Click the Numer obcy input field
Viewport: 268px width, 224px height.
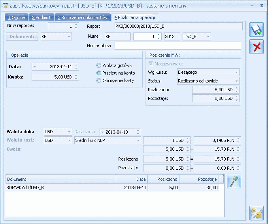[x=177, y=46]
